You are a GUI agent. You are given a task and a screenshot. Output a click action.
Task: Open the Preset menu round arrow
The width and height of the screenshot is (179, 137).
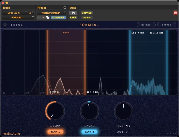[65, 8]
